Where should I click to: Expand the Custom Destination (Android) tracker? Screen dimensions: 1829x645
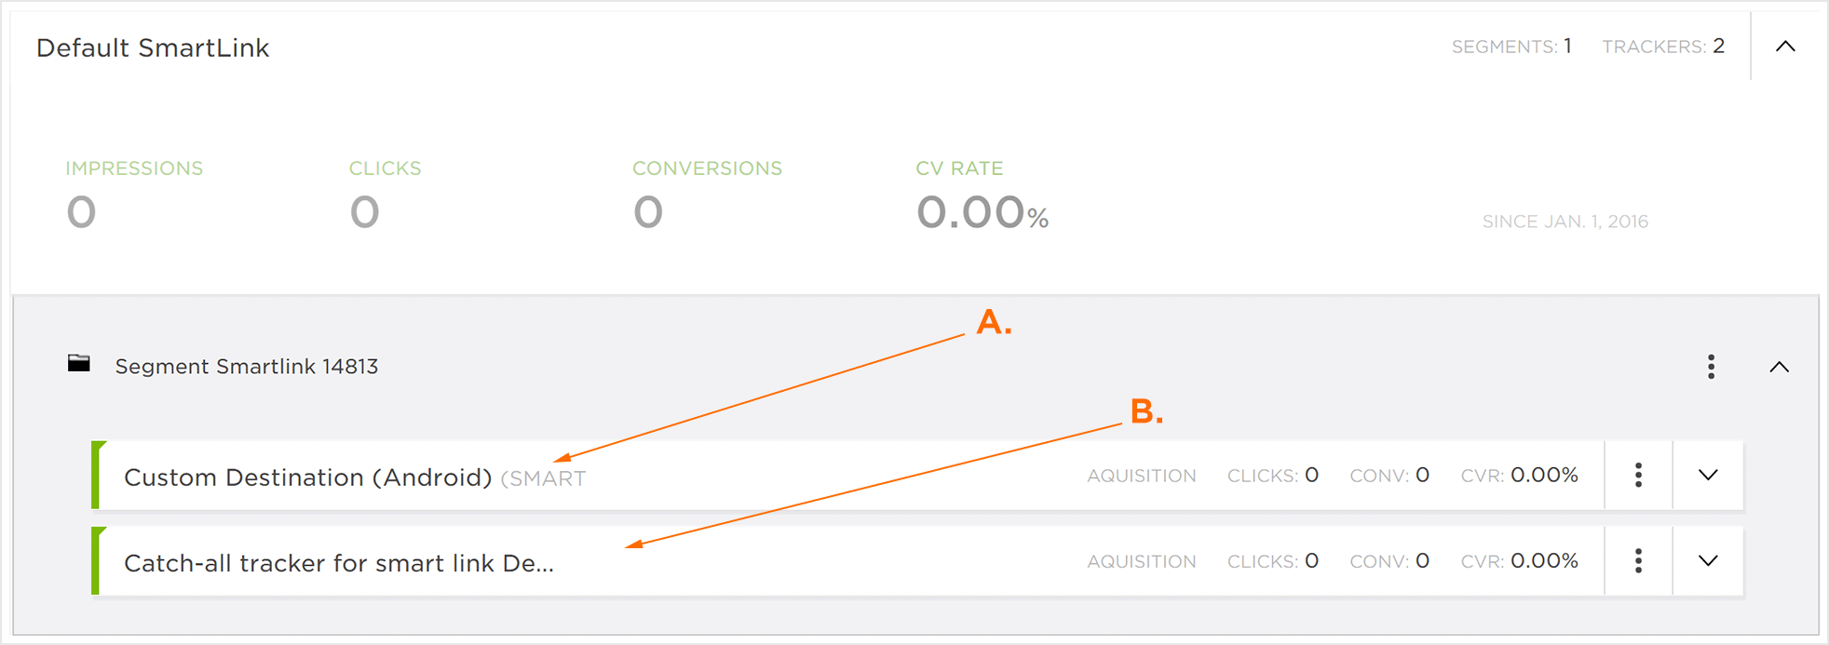pyautogui.click(x=1707, y=476)
